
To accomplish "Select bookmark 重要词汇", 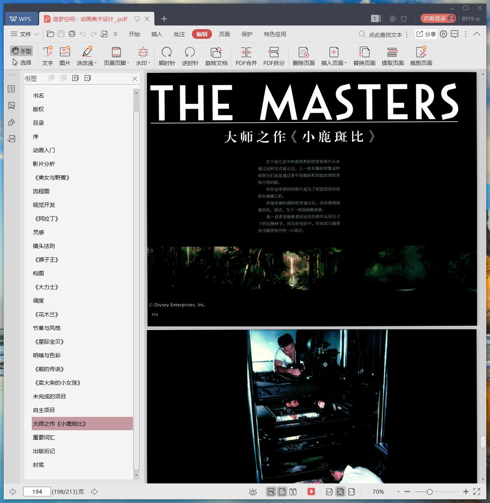I will (x=44, y=437).
